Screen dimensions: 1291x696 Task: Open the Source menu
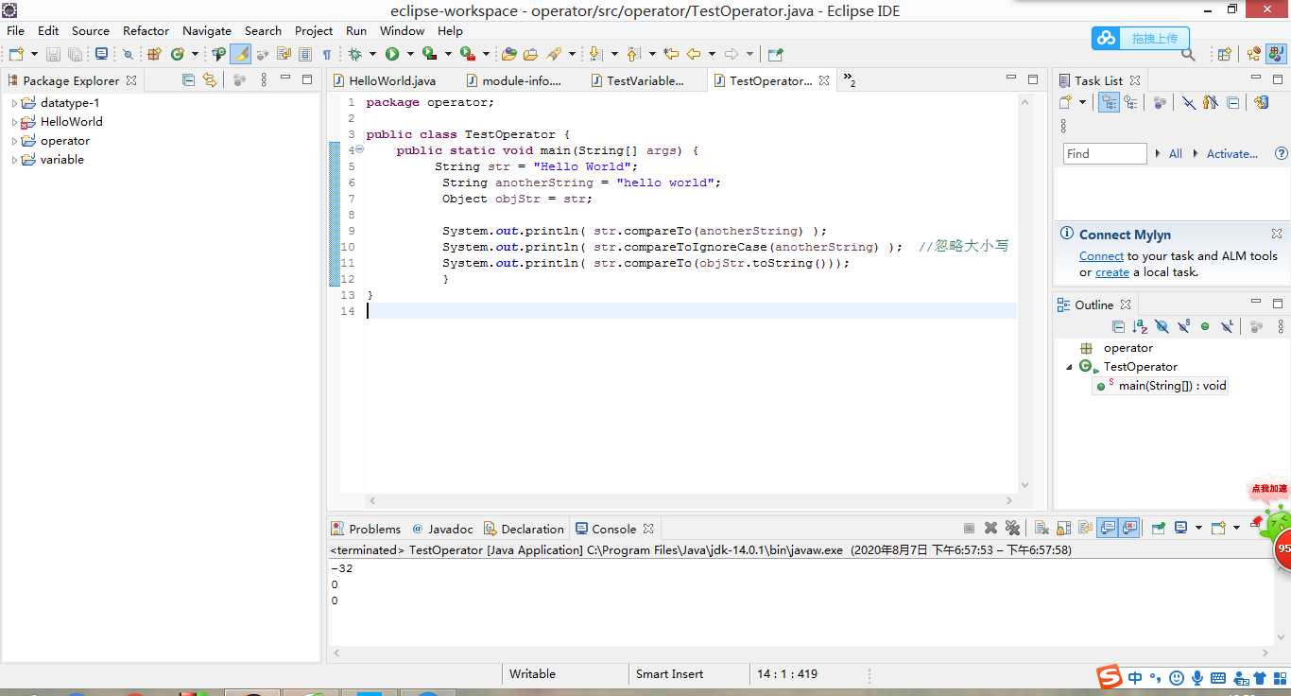pyautogui.click(x=90, y=30)
